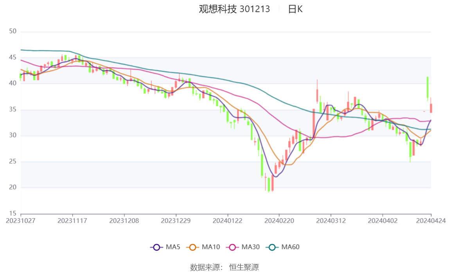Select the 日K period label
Screen dimensions: 449x273
(295, 9)
